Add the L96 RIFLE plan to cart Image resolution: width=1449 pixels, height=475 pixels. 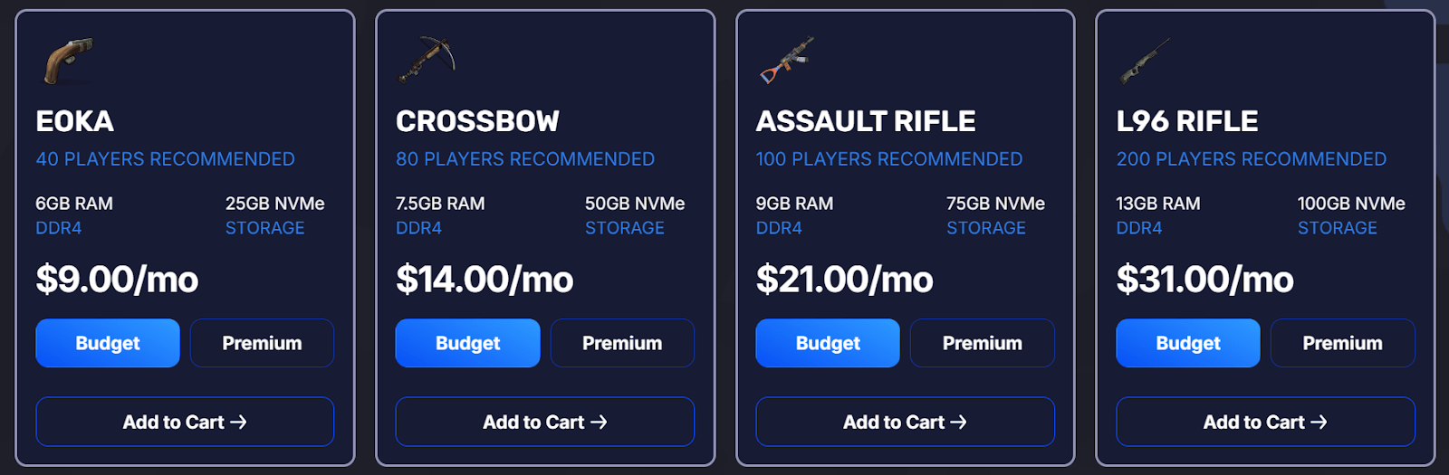tap(1265, 422)
